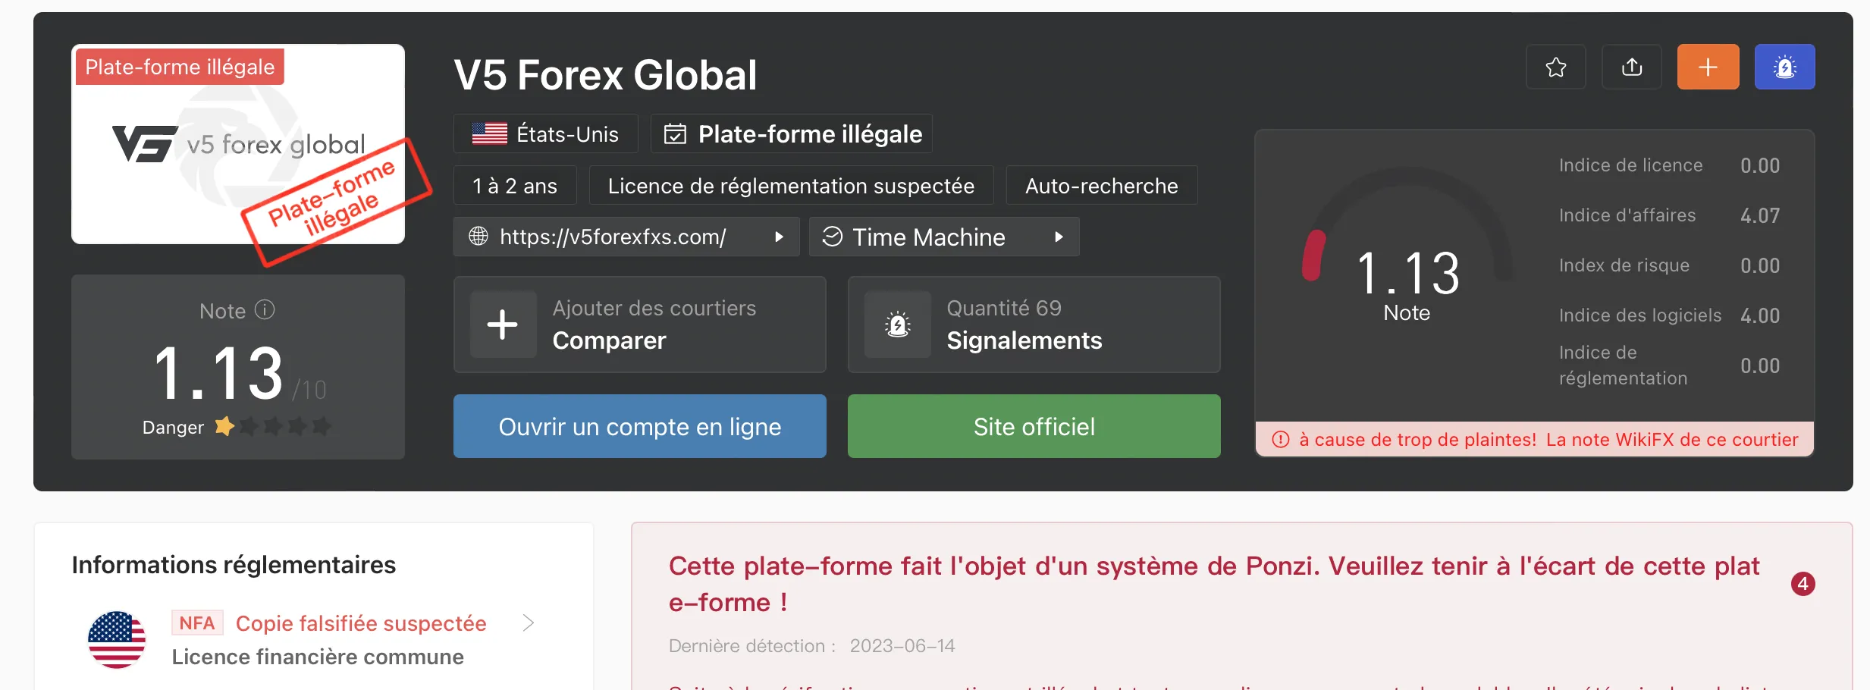Click Licence financière commune text

318,657
